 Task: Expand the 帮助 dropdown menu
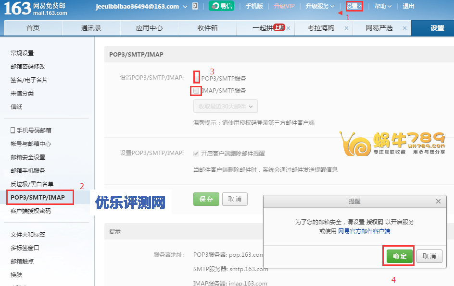383,6
